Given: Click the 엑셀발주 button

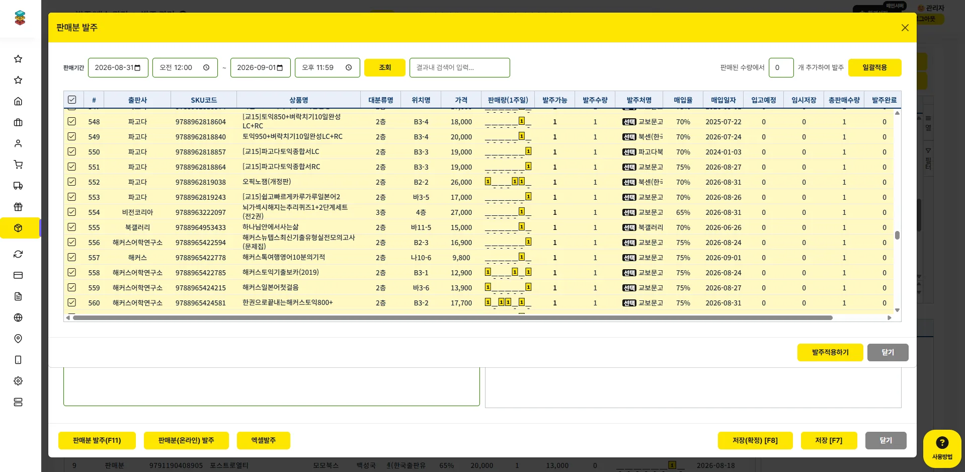Looking at the screenshot, I should [x=264, y=440].
